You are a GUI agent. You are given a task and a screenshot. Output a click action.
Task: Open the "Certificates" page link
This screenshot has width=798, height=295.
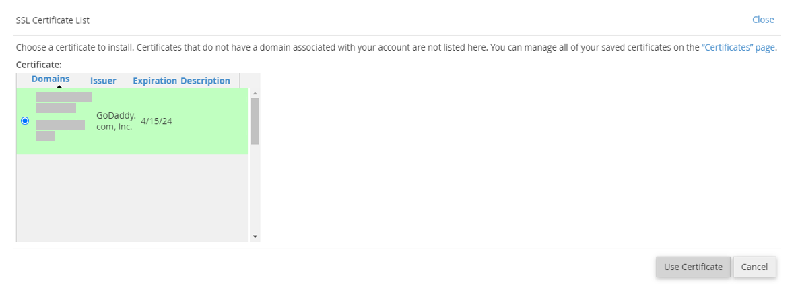tap(738, 48)
